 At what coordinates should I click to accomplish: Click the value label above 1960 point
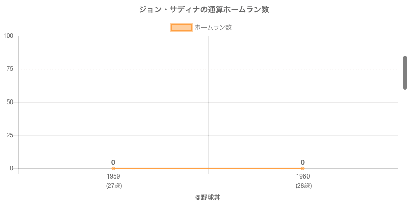pyautogui.click(x=303, y=162)
